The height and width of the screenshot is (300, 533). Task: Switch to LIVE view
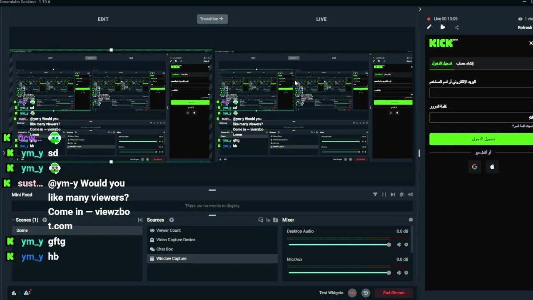point(321,19)
